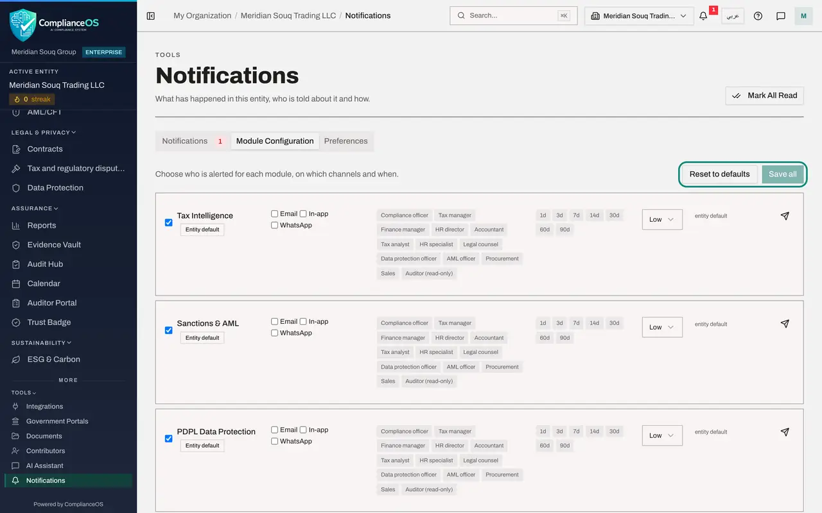Viewport: 822px width, 513px height.
Task: Open the Low priority dropdown for Tax Intelligence
Action: click(662, 219)
